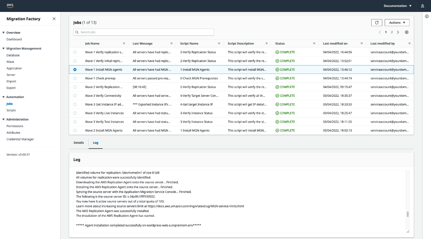Open the table preferences gear
431x239 pixels.
(x=407, y=32)
